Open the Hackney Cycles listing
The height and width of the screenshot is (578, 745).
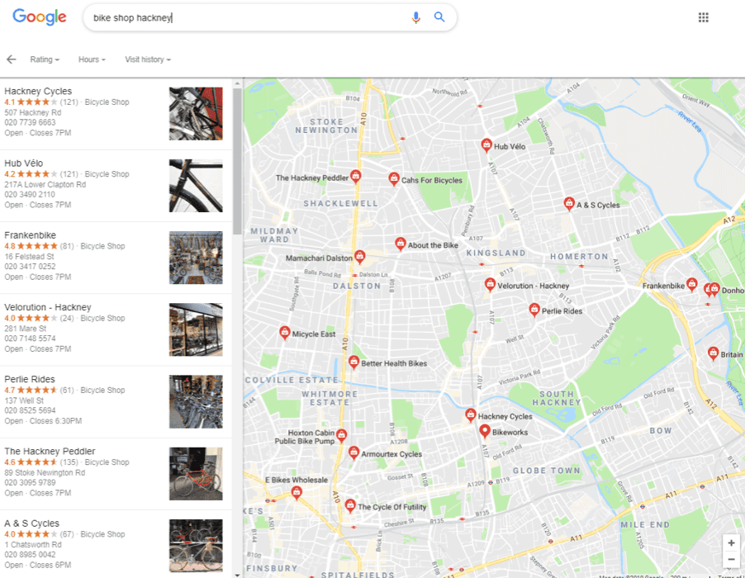[116, 113]
